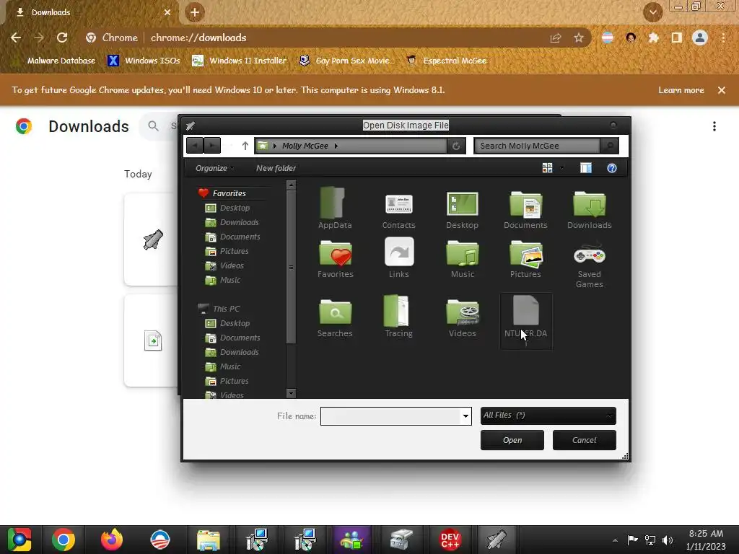739x554 pixels.
Task: Select the Saved Games folder
Action: point(589,264)
